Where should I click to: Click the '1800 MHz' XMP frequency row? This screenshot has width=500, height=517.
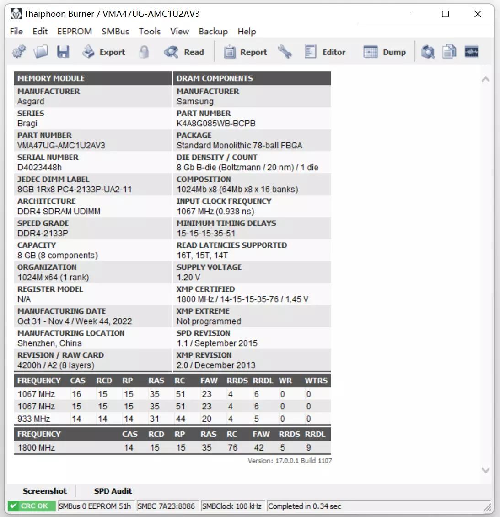coord(172,447)
